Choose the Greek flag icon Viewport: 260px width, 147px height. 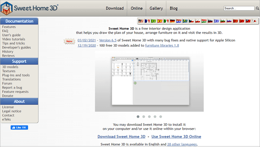pos(217,21)
